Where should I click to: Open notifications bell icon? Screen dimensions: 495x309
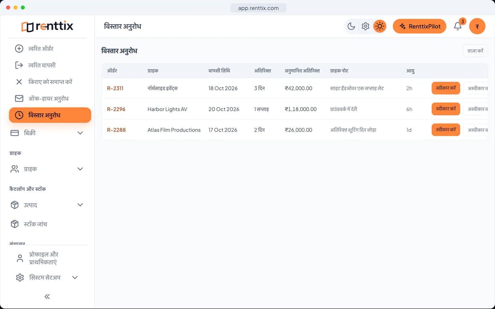[x=458, y=26]
